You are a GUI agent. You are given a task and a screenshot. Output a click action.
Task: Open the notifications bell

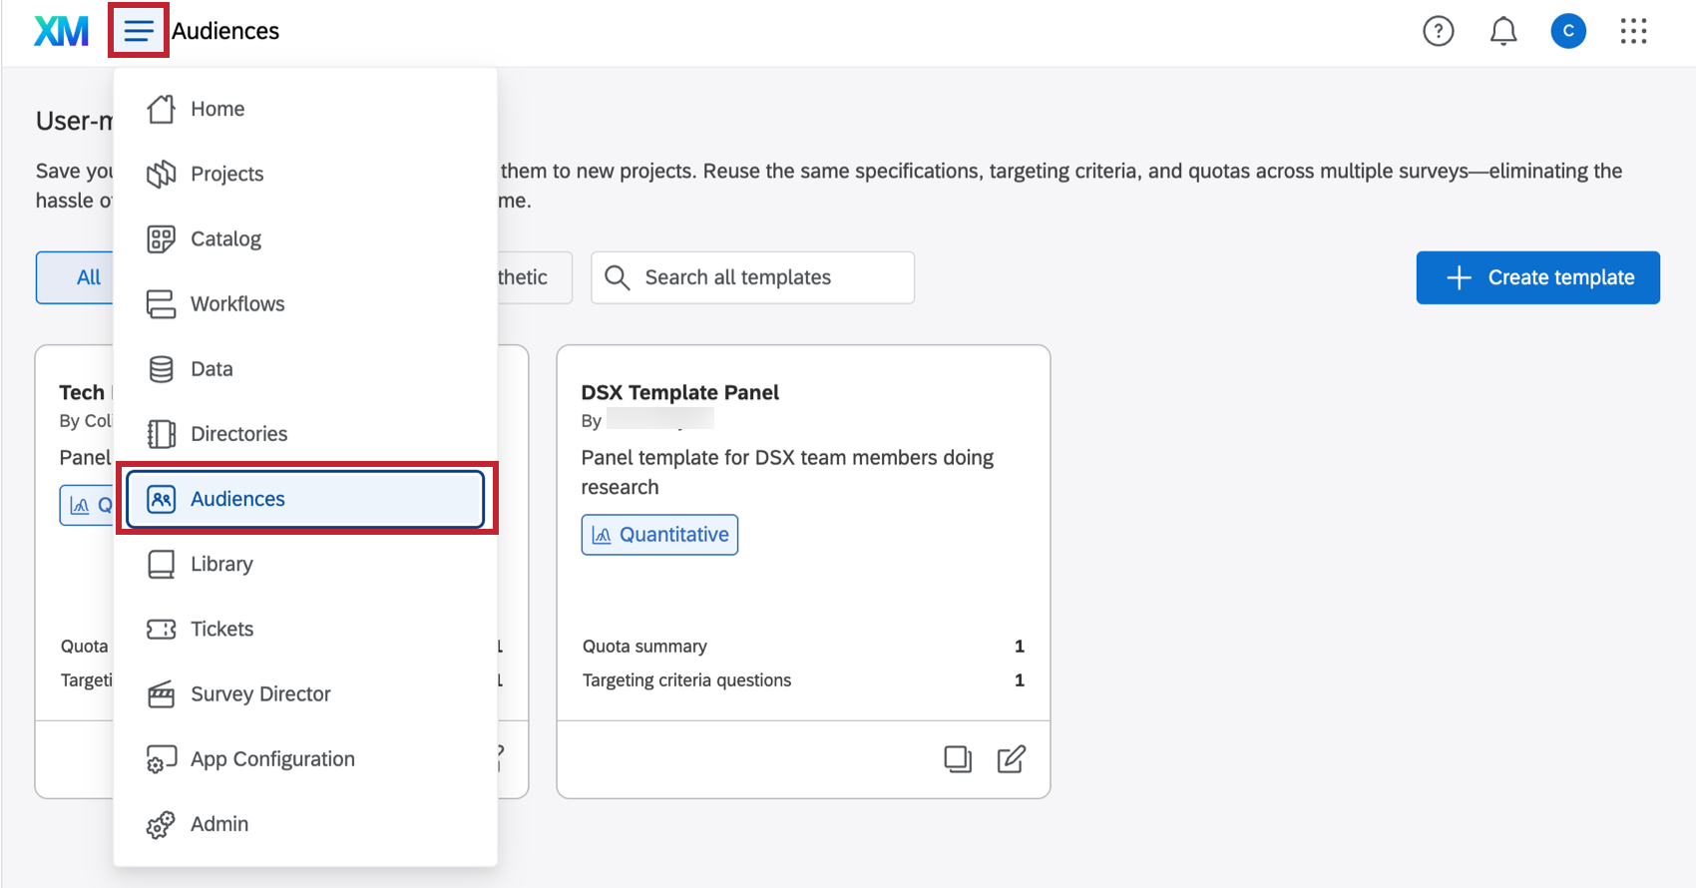tap(1503, 31)
